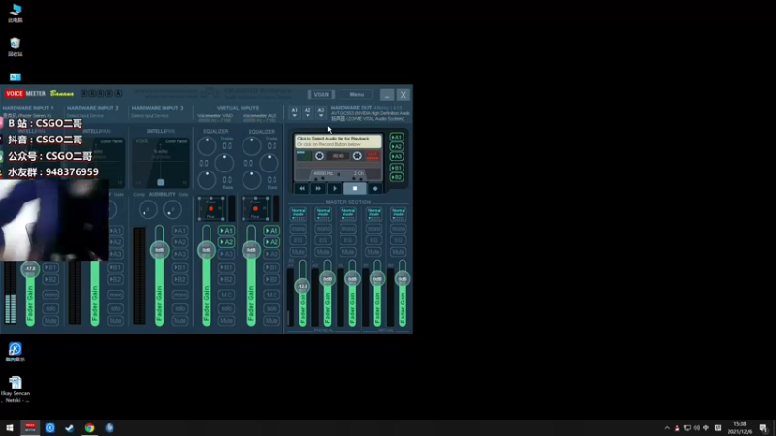Enable recorder bus A3 beside the cassette
The image size is (776, 436).
pyautogui.click(x=397, y=157)
